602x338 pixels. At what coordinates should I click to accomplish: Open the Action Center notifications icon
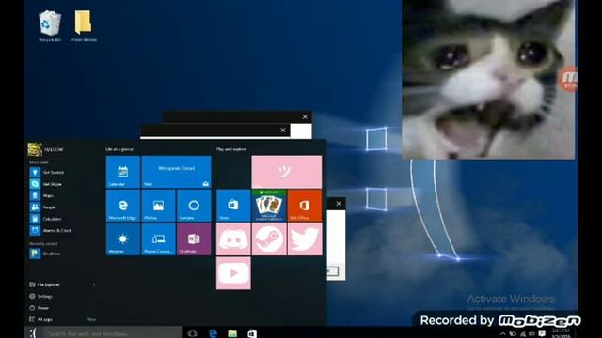point(542,334)
